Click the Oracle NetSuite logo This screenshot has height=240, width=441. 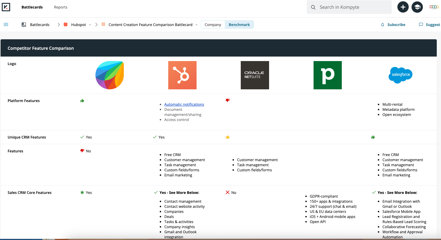[x=255, y=75]
